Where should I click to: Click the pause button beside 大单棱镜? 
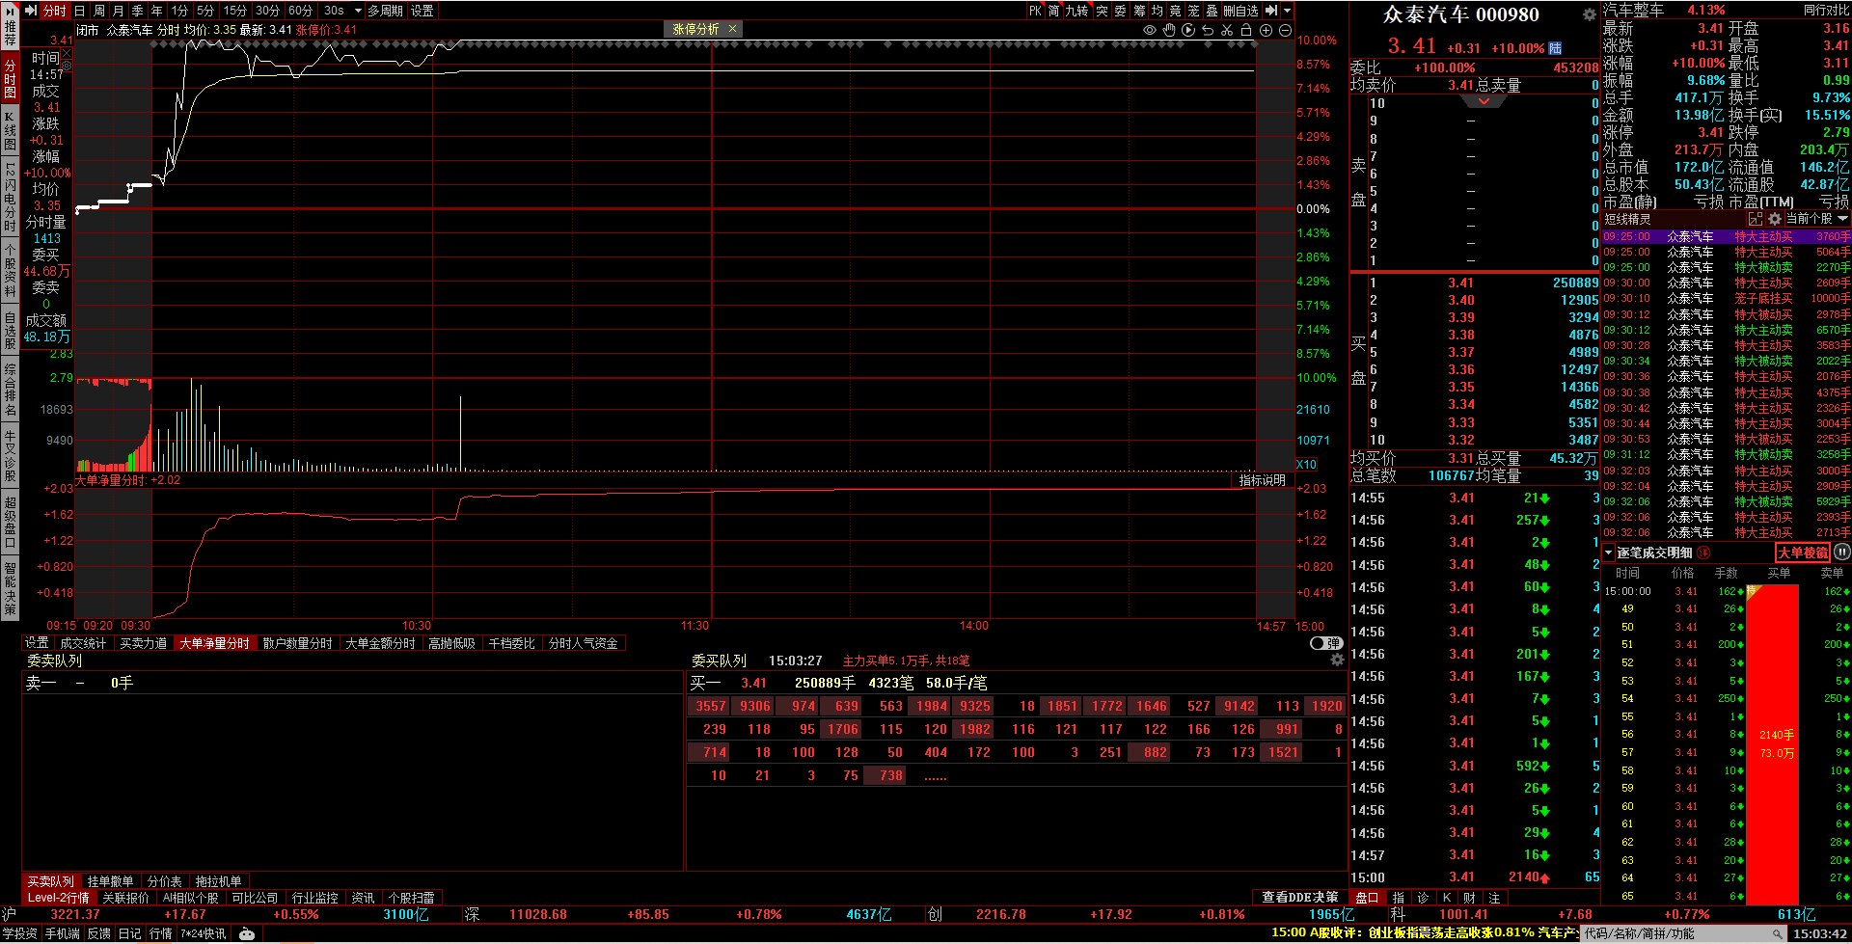click(x=1841, y=553)
